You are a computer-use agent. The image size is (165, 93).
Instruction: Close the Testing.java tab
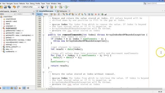pyautogui.click(x=69, y=11)
